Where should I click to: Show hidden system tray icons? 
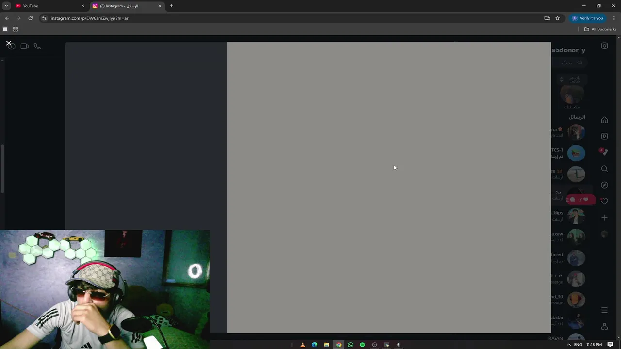coord(568,345)
